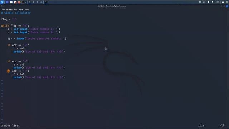Image resolution: width=229 pixels, height=129 pixels.
Task: Click the first 'if opr' line
Action: point(18,45)
